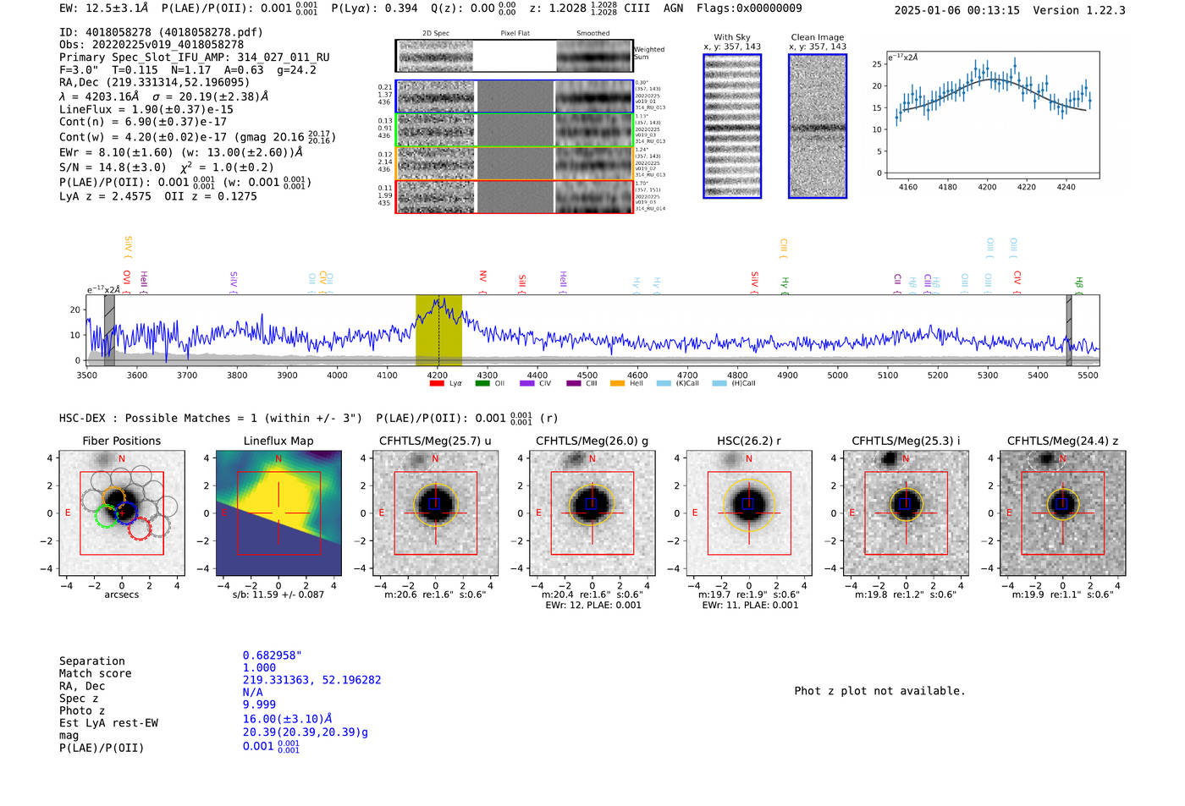Click the ID 4018058278 text line

click(x=161, y=32)
